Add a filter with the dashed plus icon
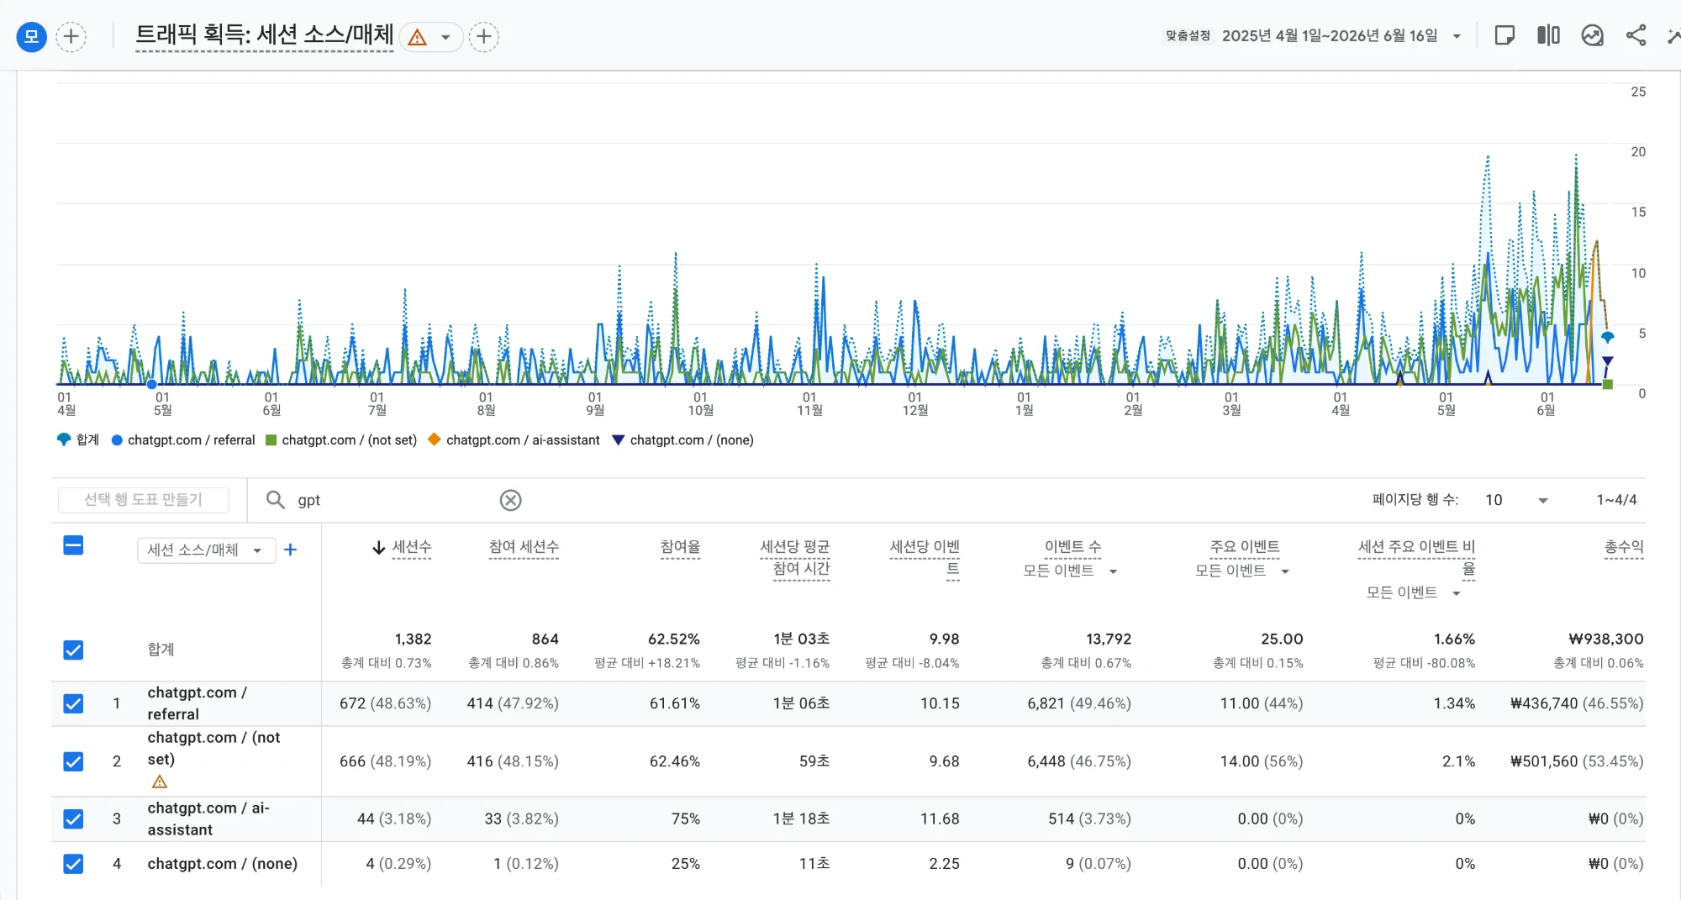Viewport: 1681px width, 900px height. click(483, 36)
